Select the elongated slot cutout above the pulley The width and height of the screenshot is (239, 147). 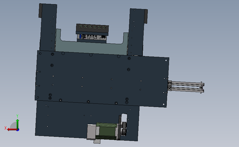coord(124,118)
